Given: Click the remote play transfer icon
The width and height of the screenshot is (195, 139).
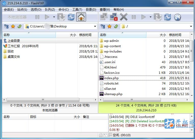Looking at the screenshot, I should click(x=144, y=17).
